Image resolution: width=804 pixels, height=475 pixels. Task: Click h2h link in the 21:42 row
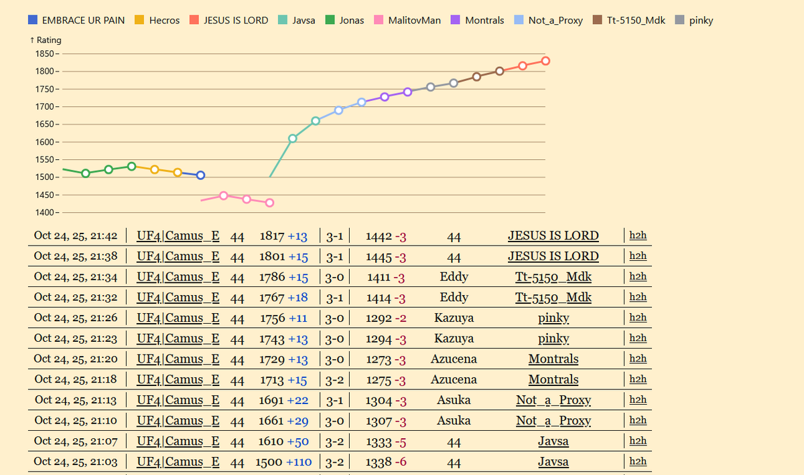point(639,235)
